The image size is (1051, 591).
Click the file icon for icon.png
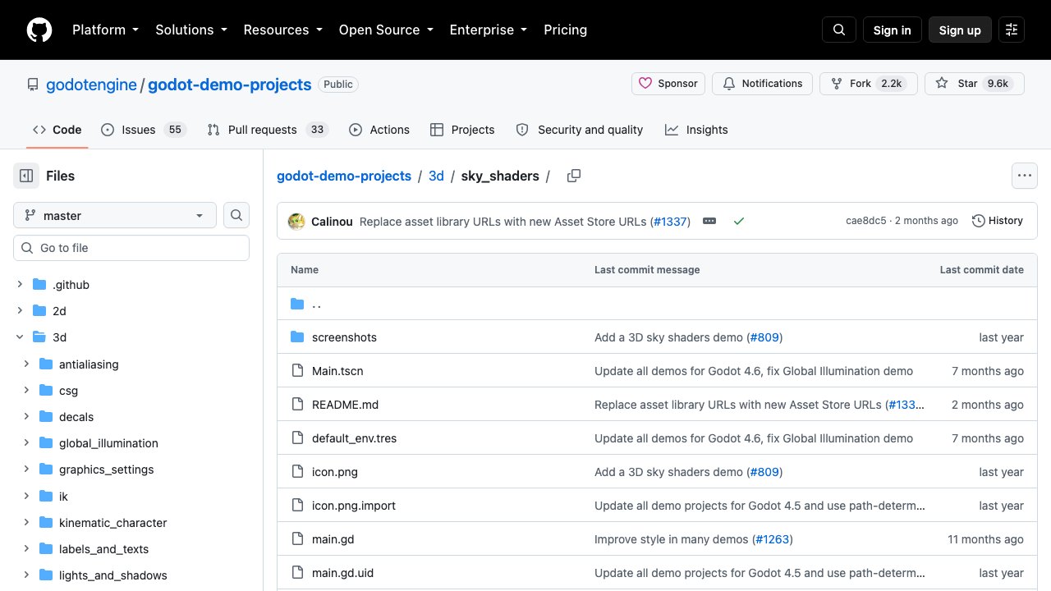pyautogui.click(x=297, y=472)
